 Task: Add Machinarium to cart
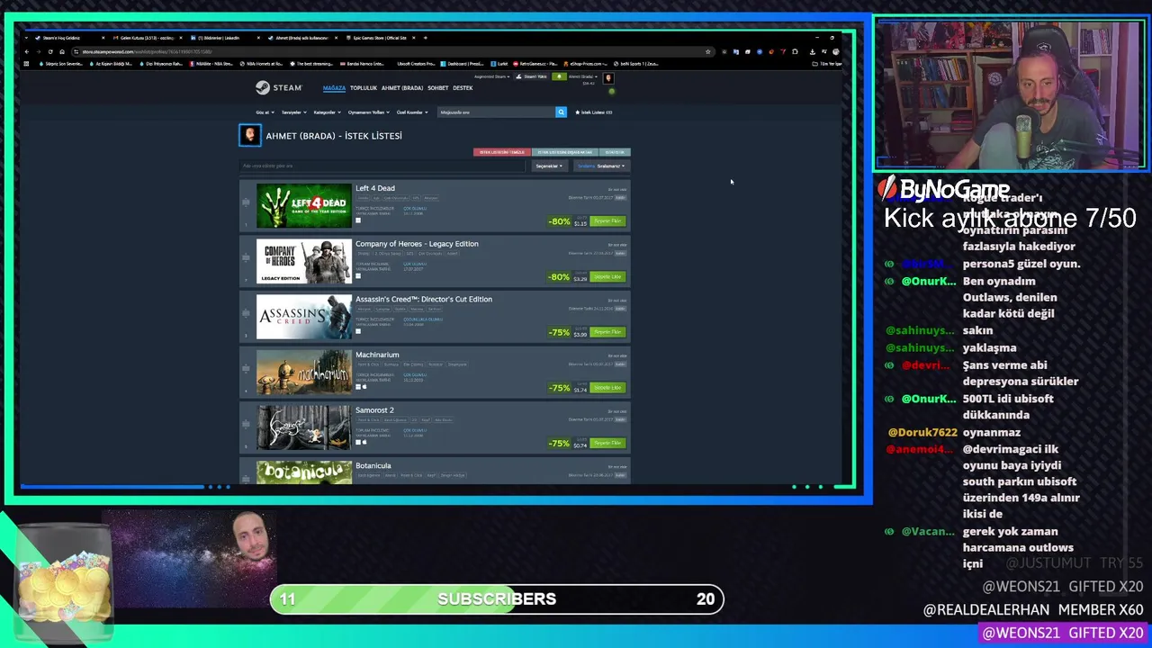pyautogui.click(x=607, y=388)
